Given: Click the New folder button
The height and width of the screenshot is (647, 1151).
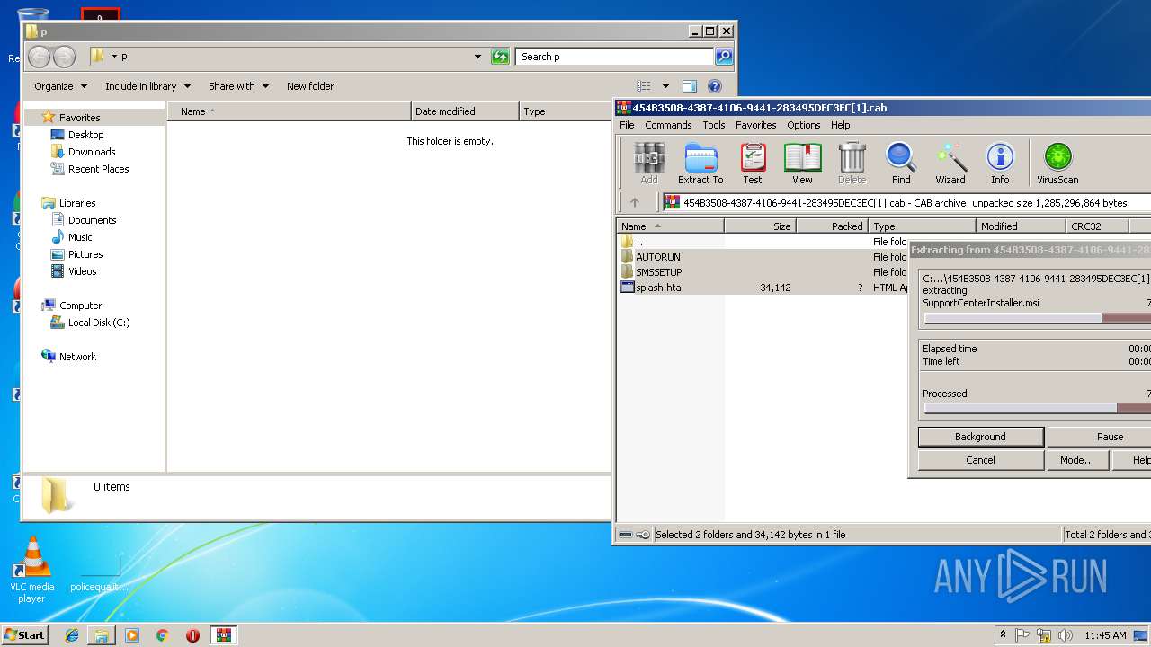Looking at the screenshot, I should point(310,86).
